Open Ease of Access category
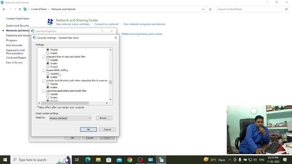This screenshot has width=292, height=164. [14, 62]
